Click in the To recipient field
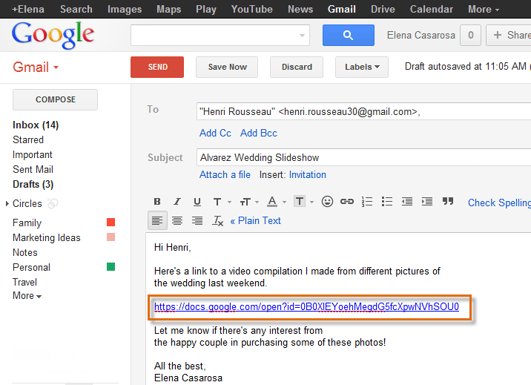Screen dimensions: 531x385 [363, 111]
